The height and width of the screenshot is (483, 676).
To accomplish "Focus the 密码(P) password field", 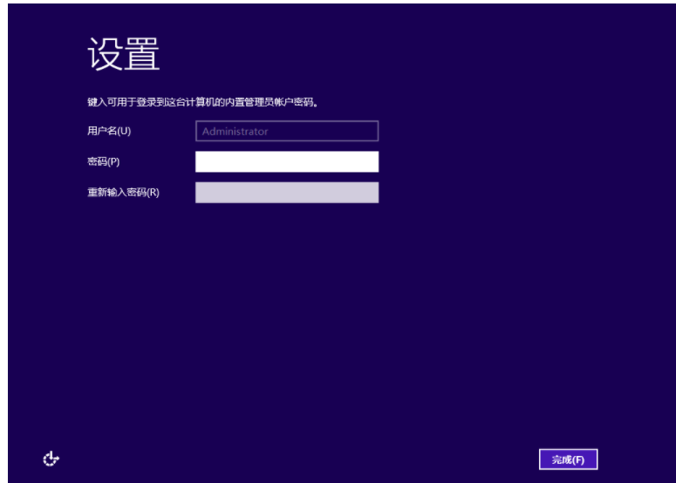I will (x=287, y=161).
